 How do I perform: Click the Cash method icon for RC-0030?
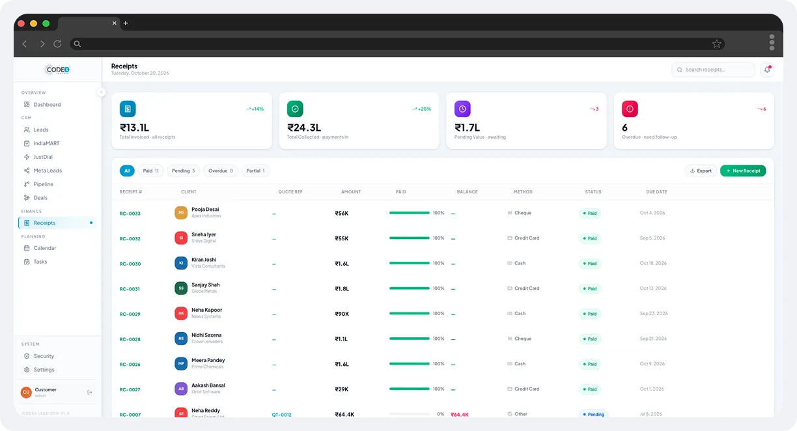click(x=510, y=263)
